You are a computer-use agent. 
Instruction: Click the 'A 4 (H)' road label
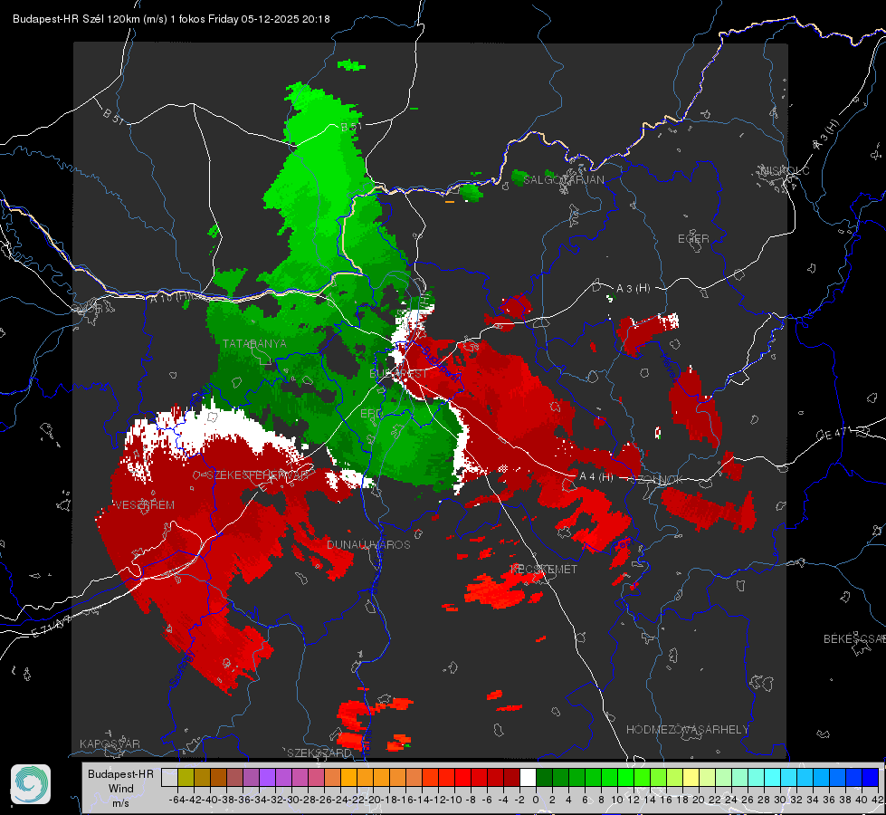[x=596, y=477]
